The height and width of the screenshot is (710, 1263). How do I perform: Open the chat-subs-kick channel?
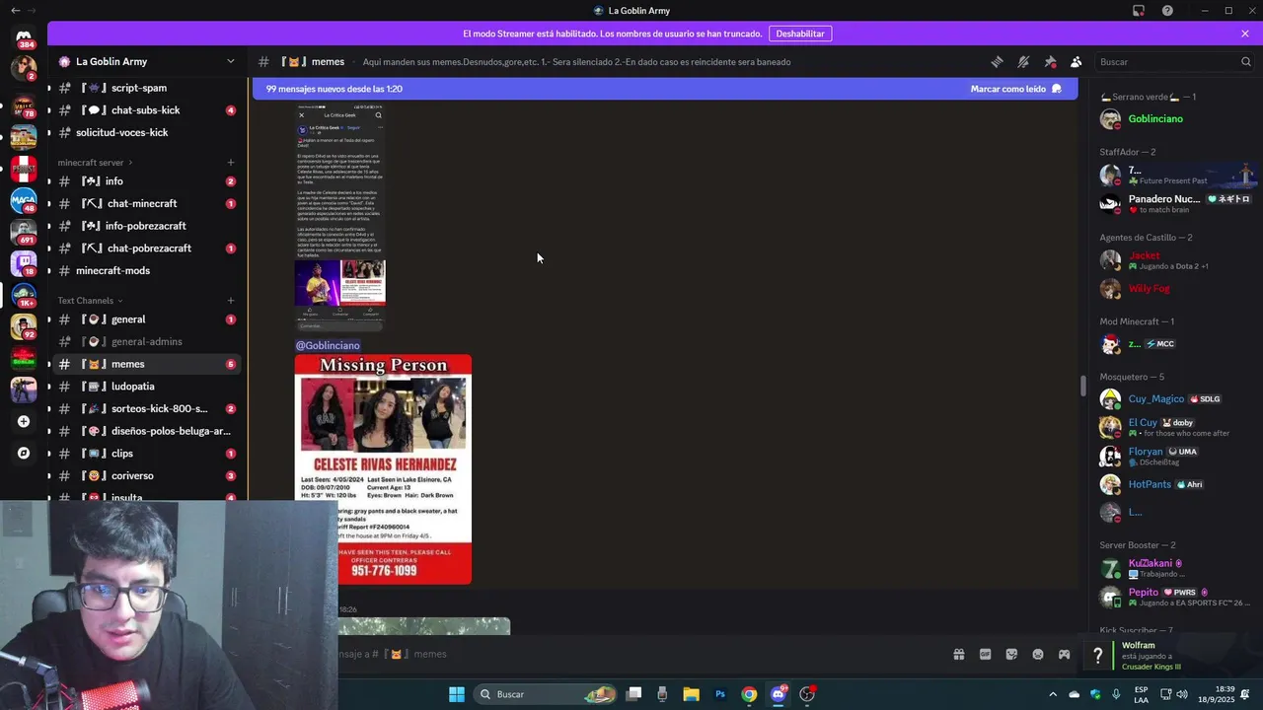click(147, 110)
